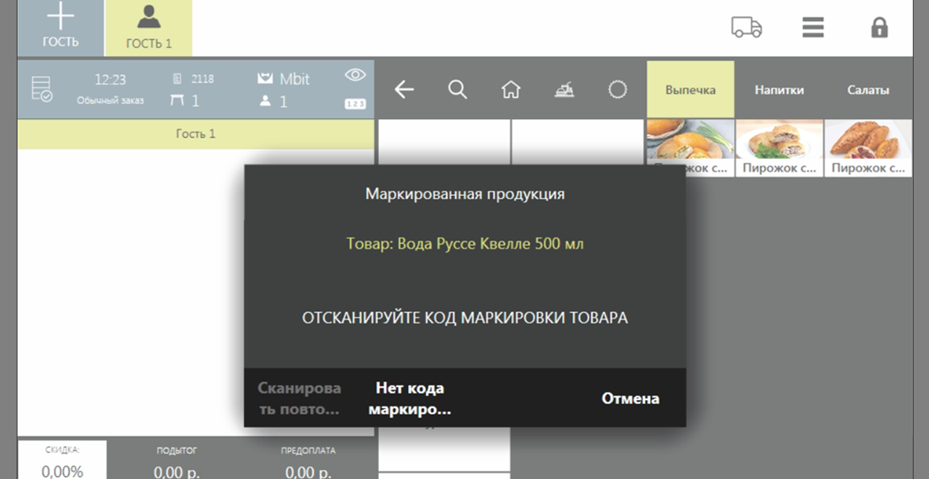Click the Нет кода маркировки button
This screenshot has height=479, width=929.
[409, 398]
